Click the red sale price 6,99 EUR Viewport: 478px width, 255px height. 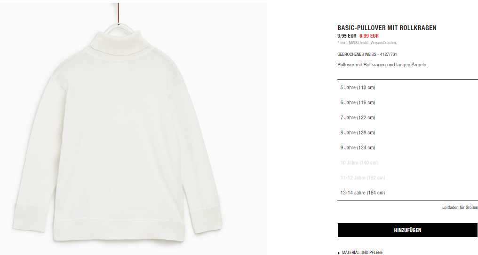369,36
